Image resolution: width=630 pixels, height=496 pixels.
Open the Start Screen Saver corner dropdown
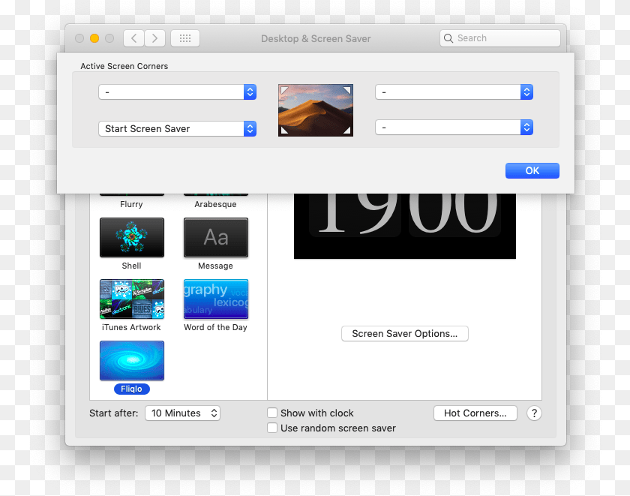pyautogui.click(x=177, y=128)
